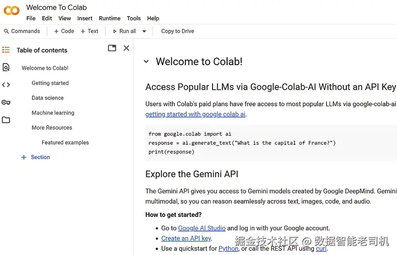Click the Colab logo icon

11,10
